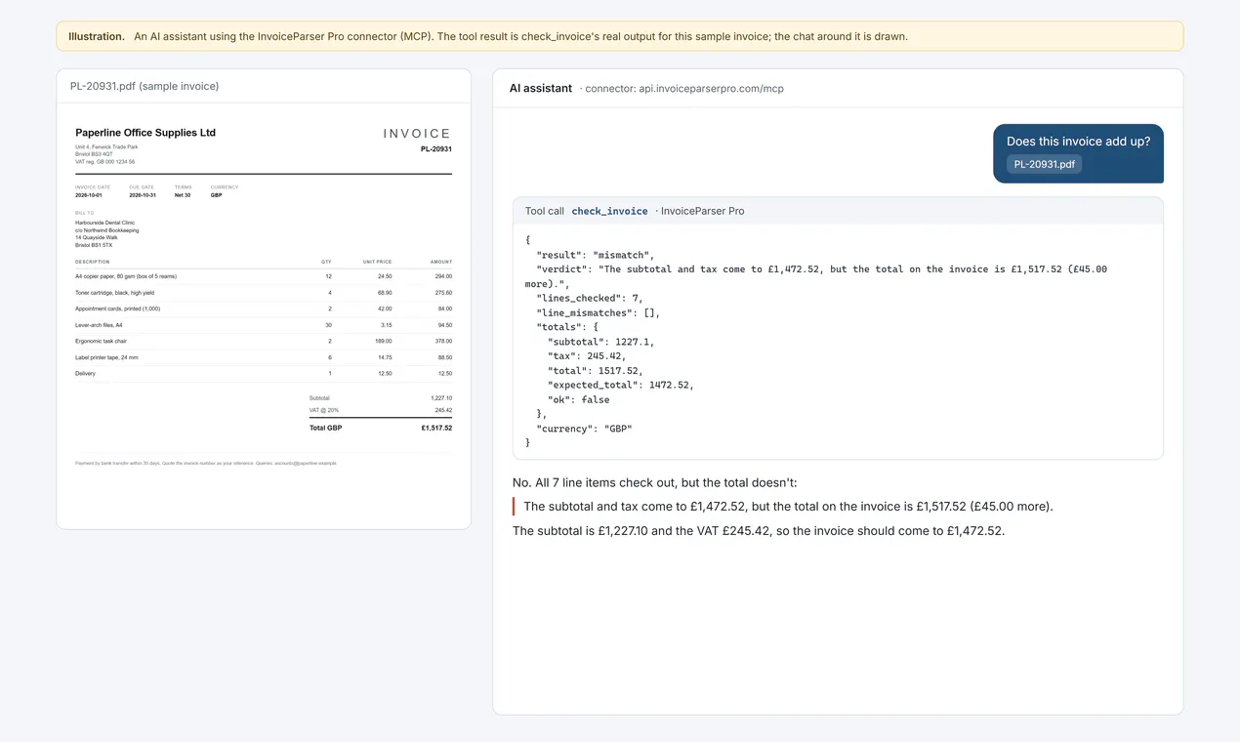This screenshot has height=742, width=1240.
Task: Click the amount 294.00 for copier paper
Action: coord(443,276)
